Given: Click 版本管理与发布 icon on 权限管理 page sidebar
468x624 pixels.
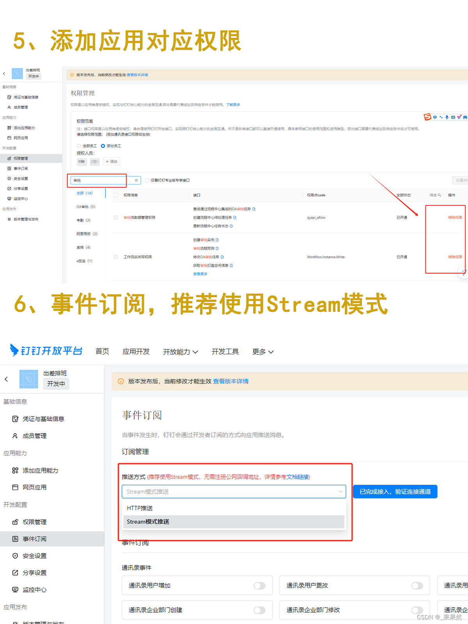Looking at the screenshot, I should click(9, 219).
